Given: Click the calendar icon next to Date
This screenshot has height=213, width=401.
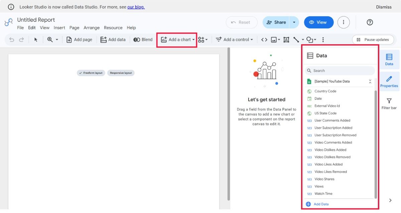Looking at the screenshot, I should click(309, 99).
